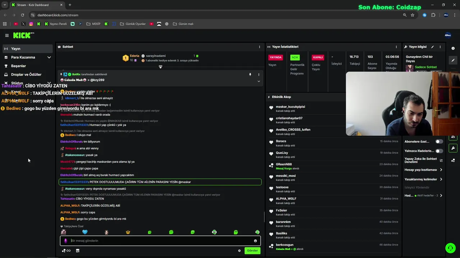This screenshot has width=460, height=258.
Task: Click the Instagram bookmark icon
Action: 31,24
